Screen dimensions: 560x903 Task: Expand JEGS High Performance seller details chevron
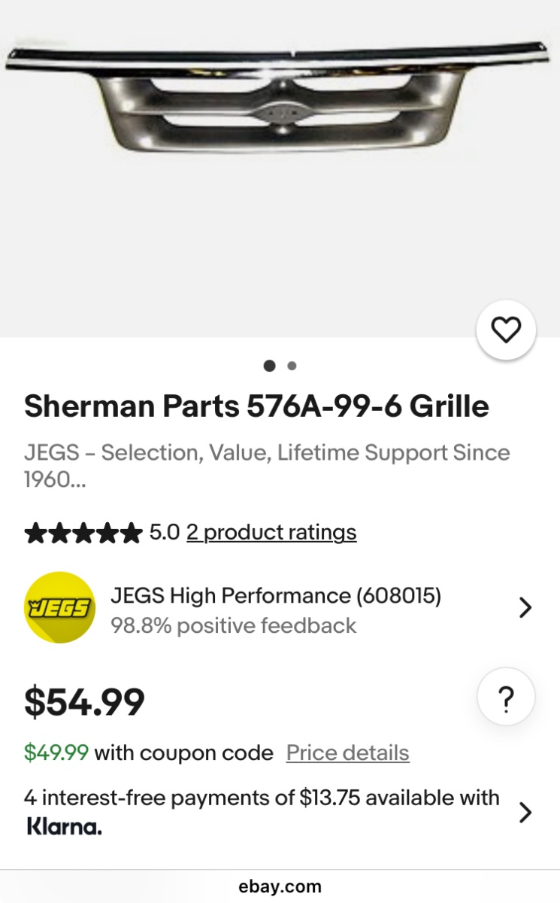(x=525, y=608)
